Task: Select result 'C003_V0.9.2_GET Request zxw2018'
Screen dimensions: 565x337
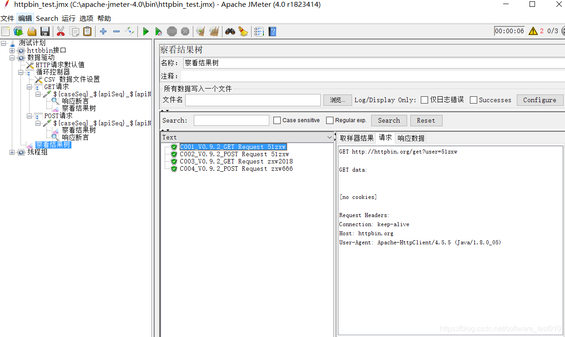Action: pyautogui.click(x=236, y=162)
